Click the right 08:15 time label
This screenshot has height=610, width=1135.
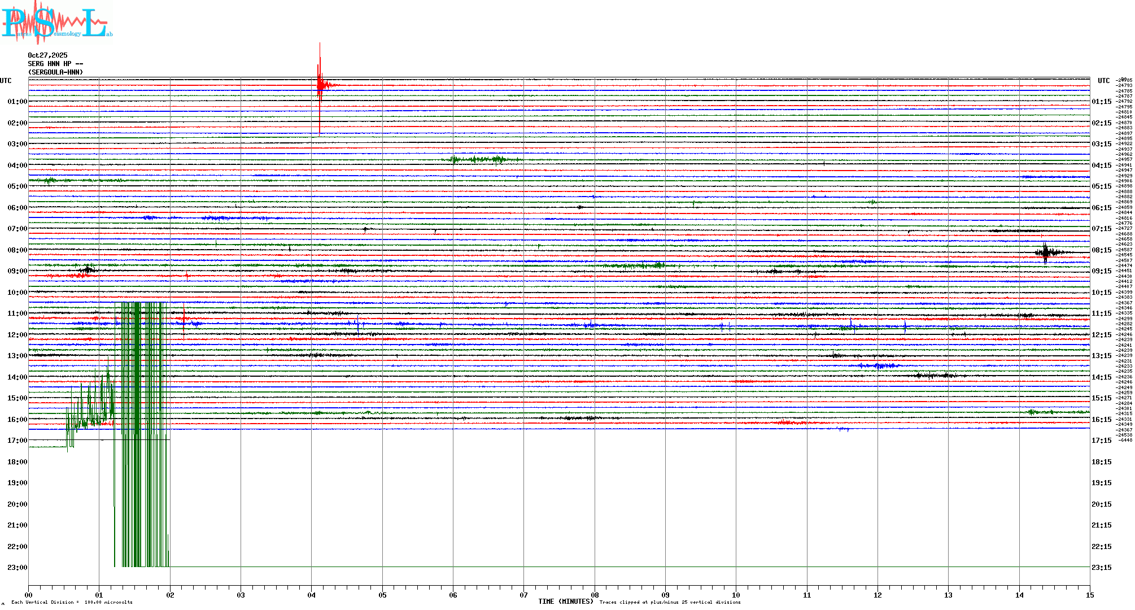(x=1101, y=250)
